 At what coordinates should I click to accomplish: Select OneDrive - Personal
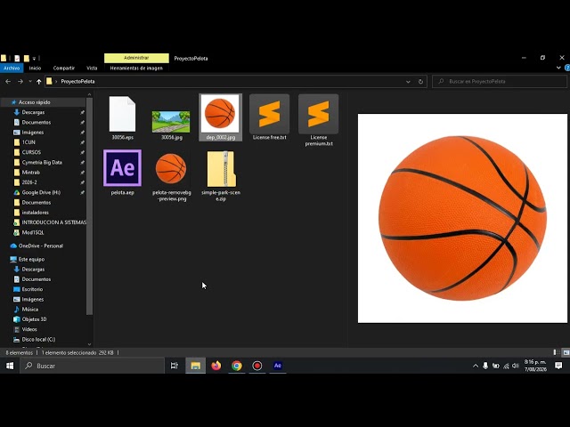point(40,246)
